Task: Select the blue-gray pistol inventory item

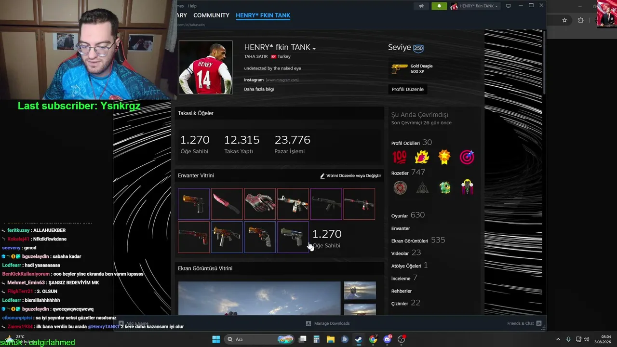Action: point(293,237)
